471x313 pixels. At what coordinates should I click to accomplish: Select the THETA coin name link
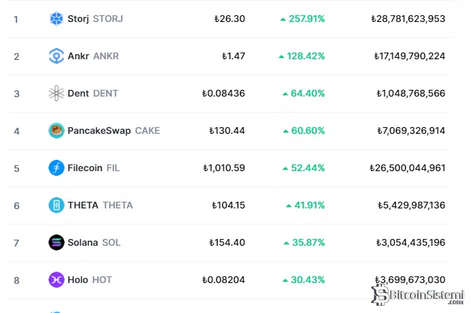tap(100, 205)
